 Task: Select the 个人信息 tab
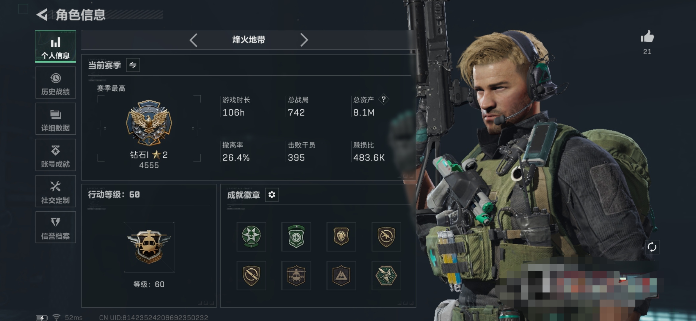56,46
